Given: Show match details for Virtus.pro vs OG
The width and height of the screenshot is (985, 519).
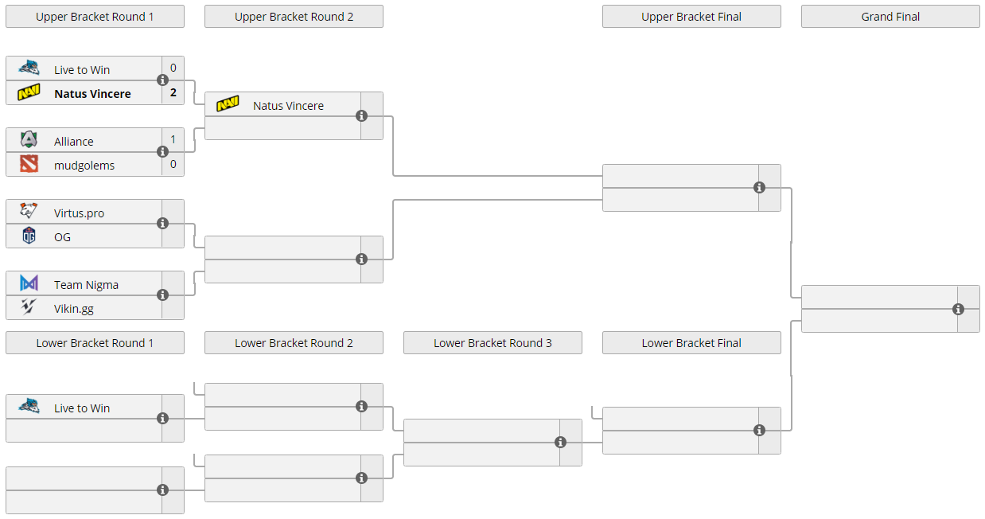Looking at the screenshot, I should click(x=163, y=224).
